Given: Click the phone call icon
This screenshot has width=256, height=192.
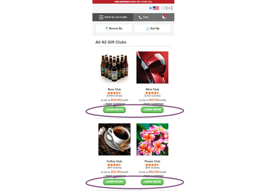Looking at the screenshot, I should (140, 17).
